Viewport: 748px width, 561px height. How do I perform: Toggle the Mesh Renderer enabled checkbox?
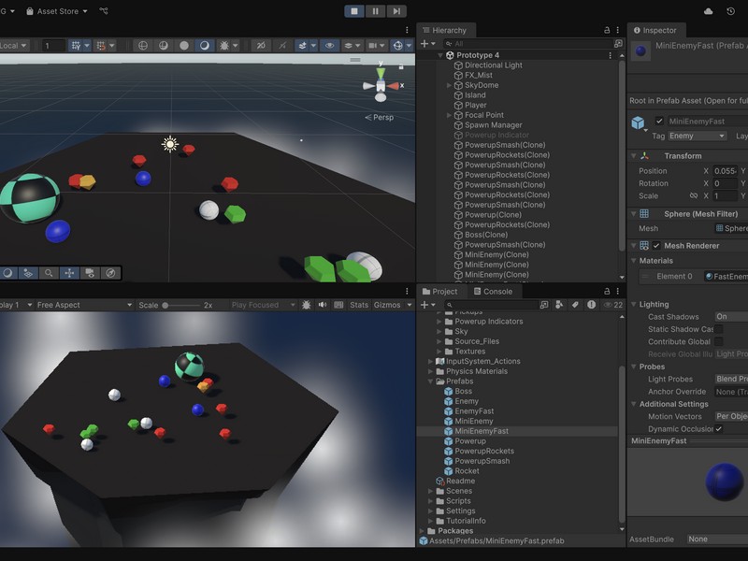pos(656,246)
